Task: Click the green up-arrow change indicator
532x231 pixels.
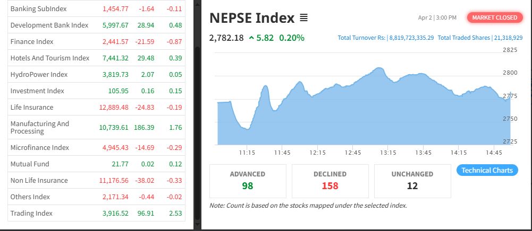Action: pos(251,38)
